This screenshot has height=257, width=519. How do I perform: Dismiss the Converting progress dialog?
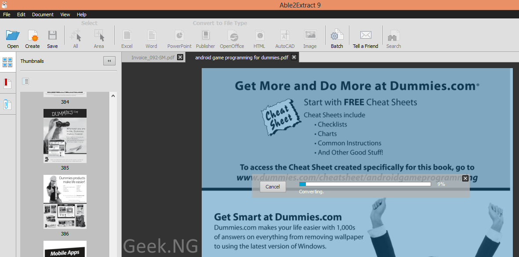click(x=465, y=179)
